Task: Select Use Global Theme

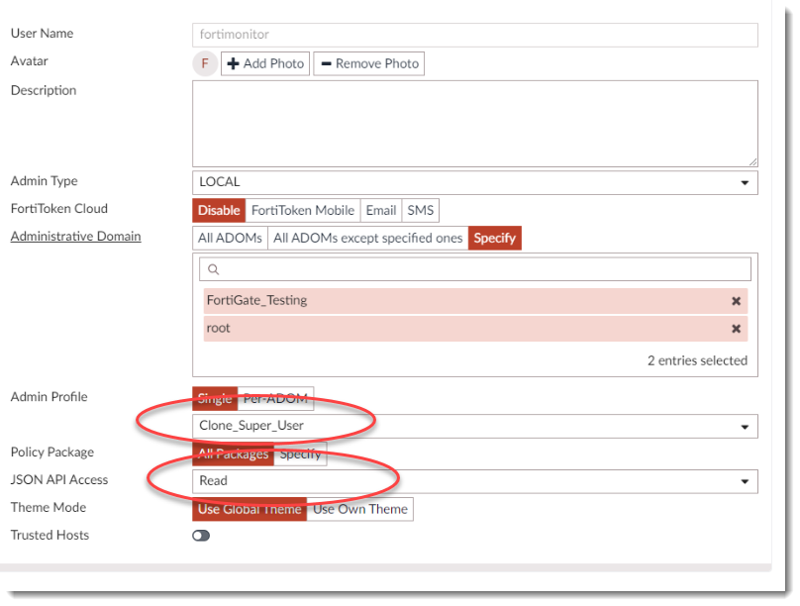Action: [x=250, y=509]
